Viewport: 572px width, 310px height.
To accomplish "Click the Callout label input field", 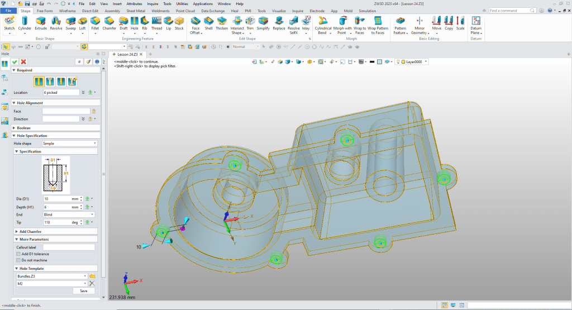I will pyautogui.click(x=68, y=247).
